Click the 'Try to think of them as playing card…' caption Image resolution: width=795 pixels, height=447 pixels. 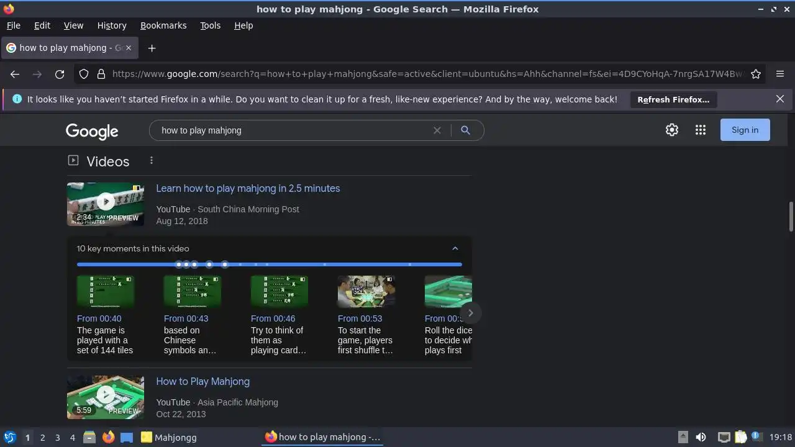coord(278,340)
